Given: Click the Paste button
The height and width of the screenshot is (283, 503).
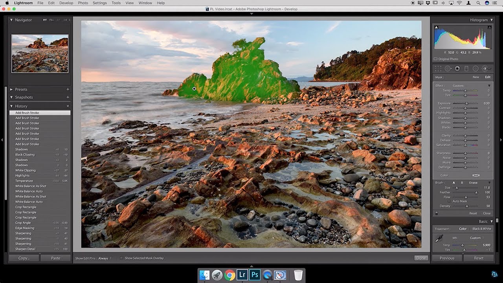Looking at the screenshot, I should pos(56,258).
